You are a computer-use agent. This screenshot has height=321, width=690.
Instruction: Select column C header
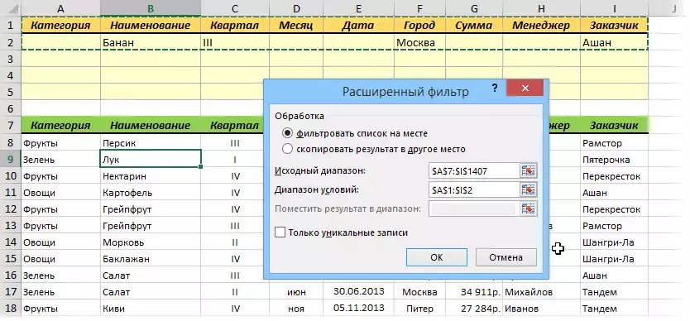tap(235, 8)
